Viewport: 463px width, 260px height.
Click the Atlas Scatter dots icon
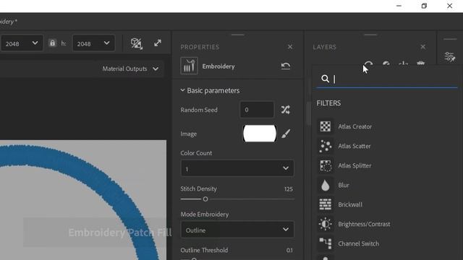(x=326, y=146)
